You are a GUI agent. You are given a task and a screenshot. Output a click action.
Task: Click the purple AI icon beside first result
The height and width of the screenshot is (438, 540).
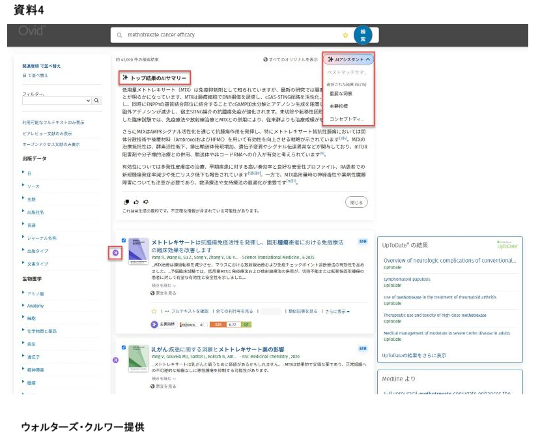tap(115, 252)
